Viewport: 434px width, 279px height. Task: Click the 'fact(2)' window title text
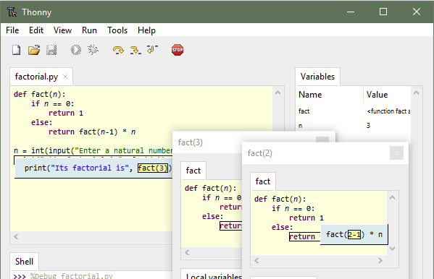coord(259,153)
